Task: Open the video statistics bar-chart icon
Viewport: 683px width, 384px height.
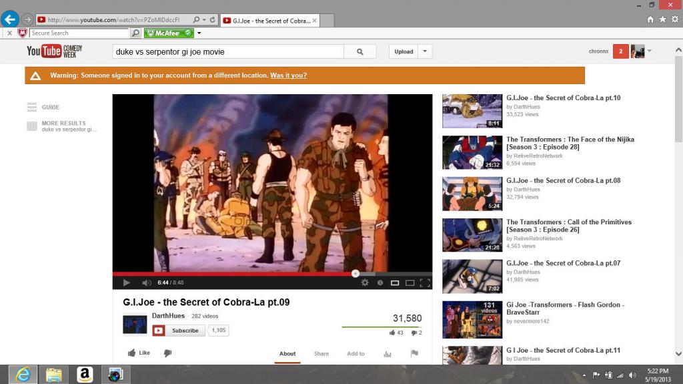Action: [388, 354]
